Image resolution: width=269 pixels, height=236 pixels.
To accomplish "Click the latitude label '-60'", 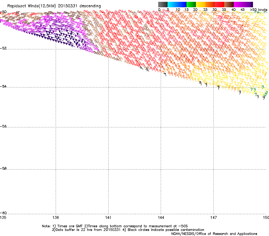I will point(3,213).
